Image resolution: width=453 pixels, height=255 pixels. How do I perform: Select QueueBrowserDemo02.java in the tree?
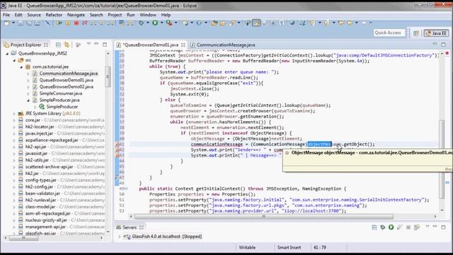[66, 86]
